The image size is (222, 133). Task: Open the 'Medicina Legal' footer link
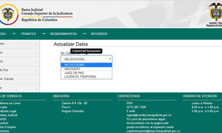coord(8,111)
